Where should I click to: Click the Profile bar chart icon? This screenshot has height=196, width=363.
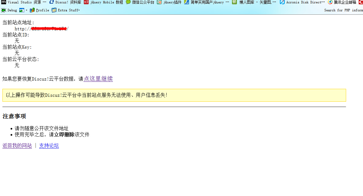(x=32, y=10)
